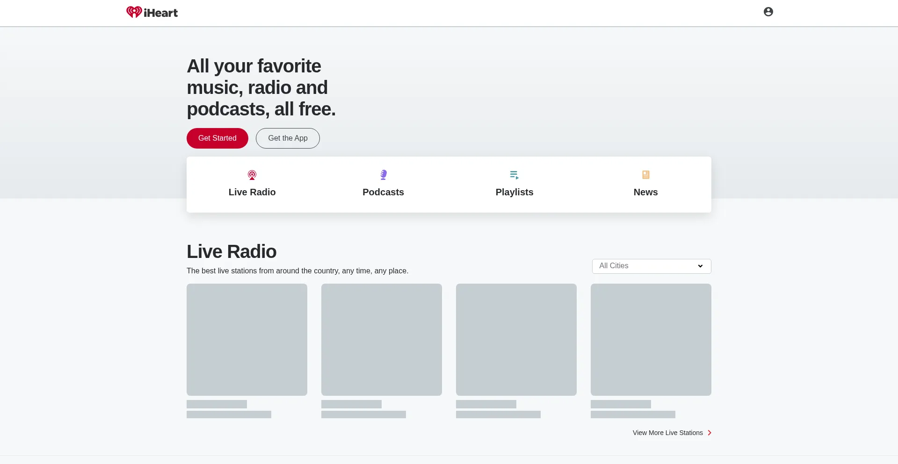Switch to the Podcasts tab label
The height and width of the screenshot is (464, 898).
pos(383,192)
